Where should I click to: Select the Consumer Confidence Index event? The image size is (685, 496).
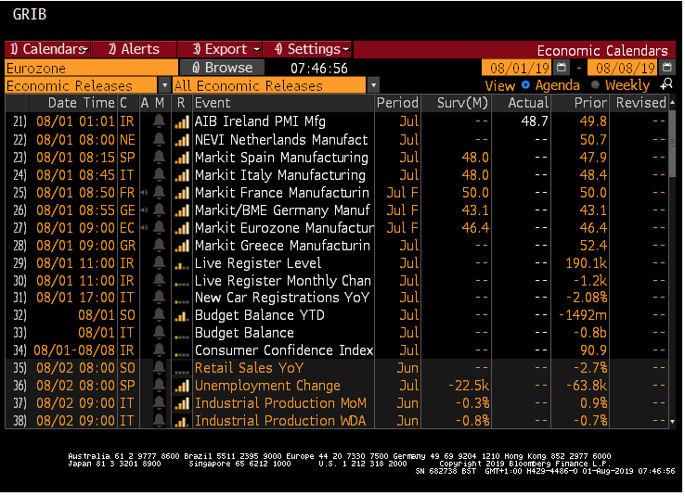(x=284, y=350)
